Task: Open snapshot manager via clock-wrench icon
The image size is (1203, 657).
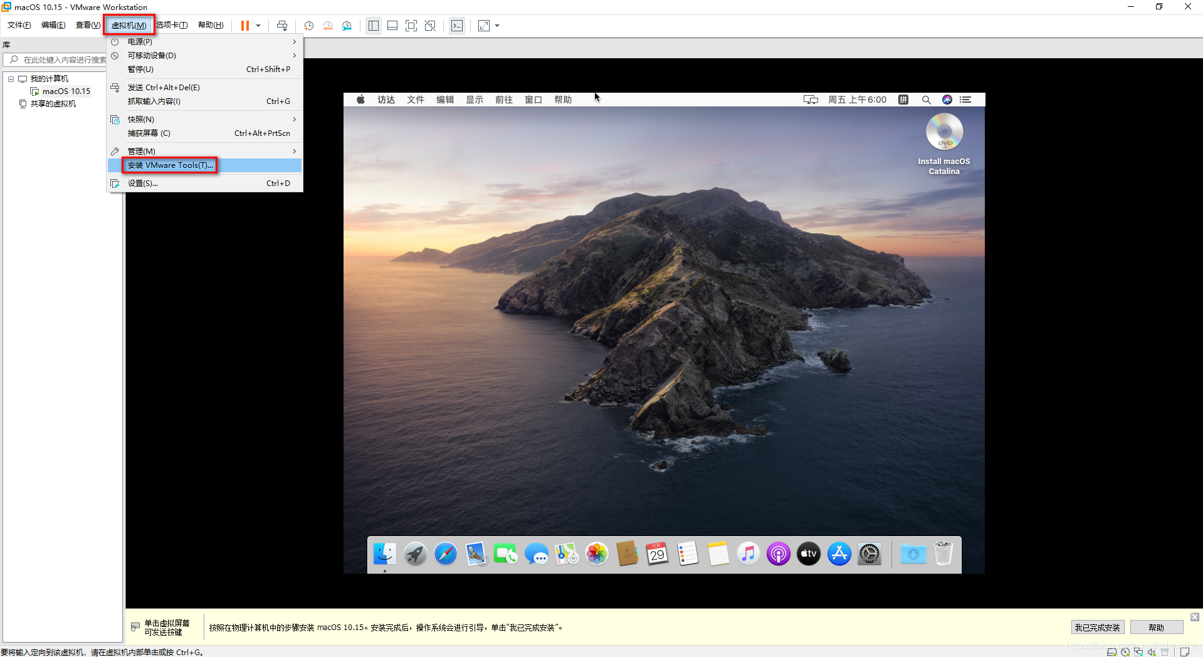Action: click(x=347, y=26)
